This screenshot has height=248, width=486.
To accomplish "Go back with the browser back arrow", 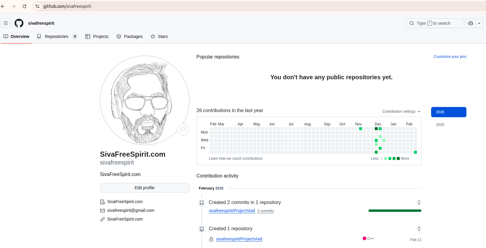I will point(3,6).
